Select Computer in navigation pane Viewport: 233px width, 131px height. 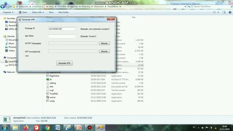point(11,58)
